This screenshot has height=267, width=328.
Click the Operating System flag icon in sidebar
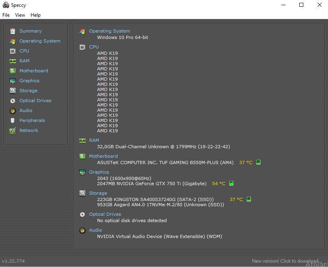[13, 41]
